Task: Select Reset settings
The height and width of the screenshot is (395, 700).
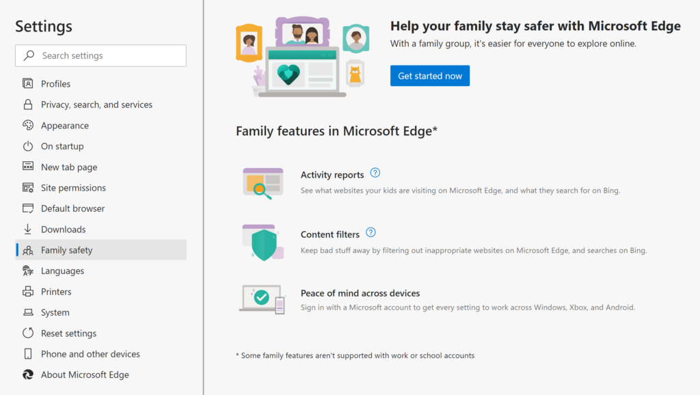Action: click(101, 333)
